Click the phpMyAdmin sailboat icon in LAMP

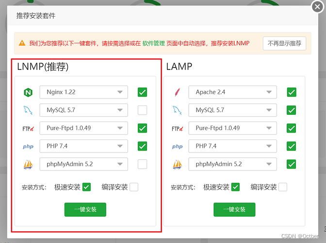(x=177, y=164)
